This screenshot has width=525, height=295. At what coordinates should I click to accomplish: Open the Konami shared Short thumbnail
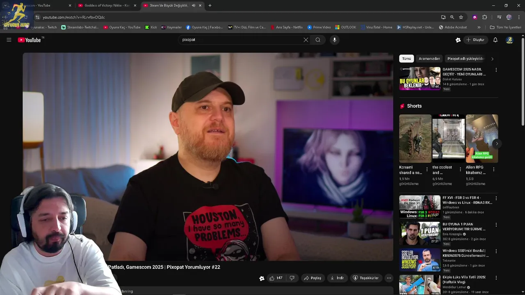[415, 138]
